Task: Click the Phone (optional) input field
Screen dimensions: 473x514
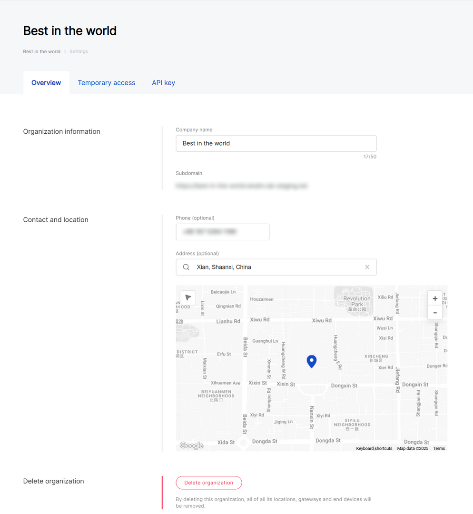Action: 222,232
